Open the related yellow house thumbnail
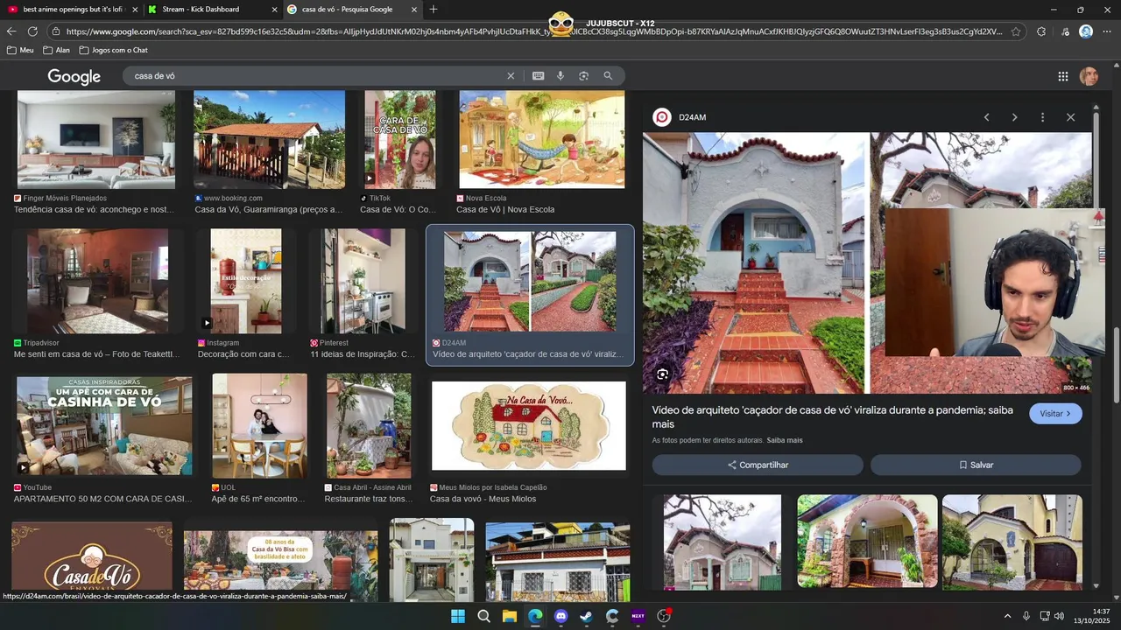1121x630 pixels. 1012,541
